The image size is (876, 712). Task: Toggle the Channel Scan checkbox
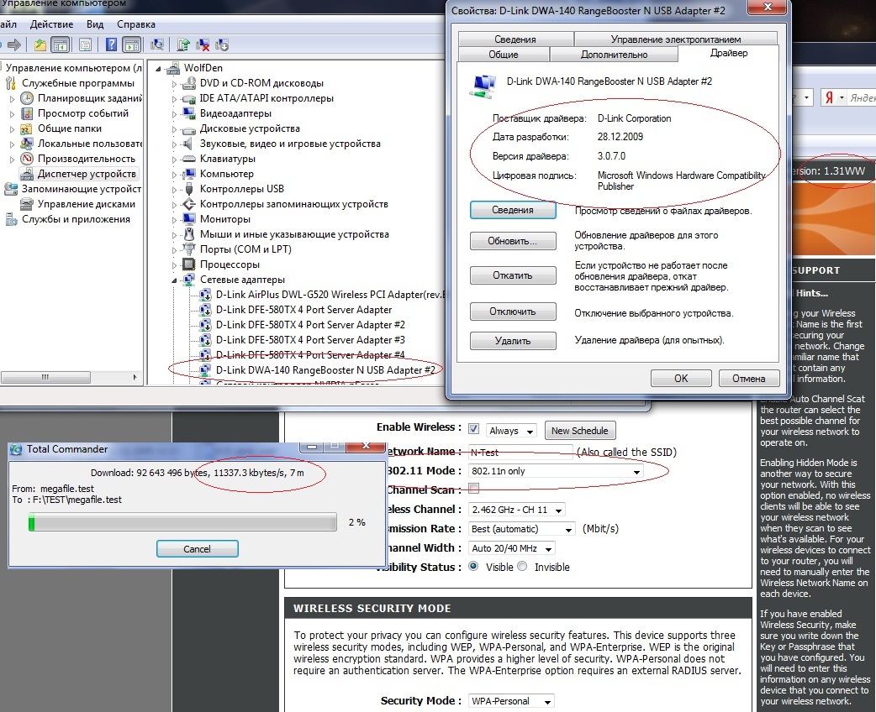tap(474, 489)
